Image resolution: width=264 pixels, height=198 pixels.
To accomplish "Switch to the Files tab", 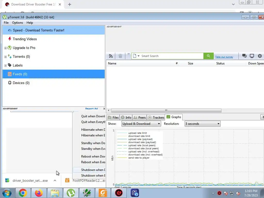I will tap(113, 117).
